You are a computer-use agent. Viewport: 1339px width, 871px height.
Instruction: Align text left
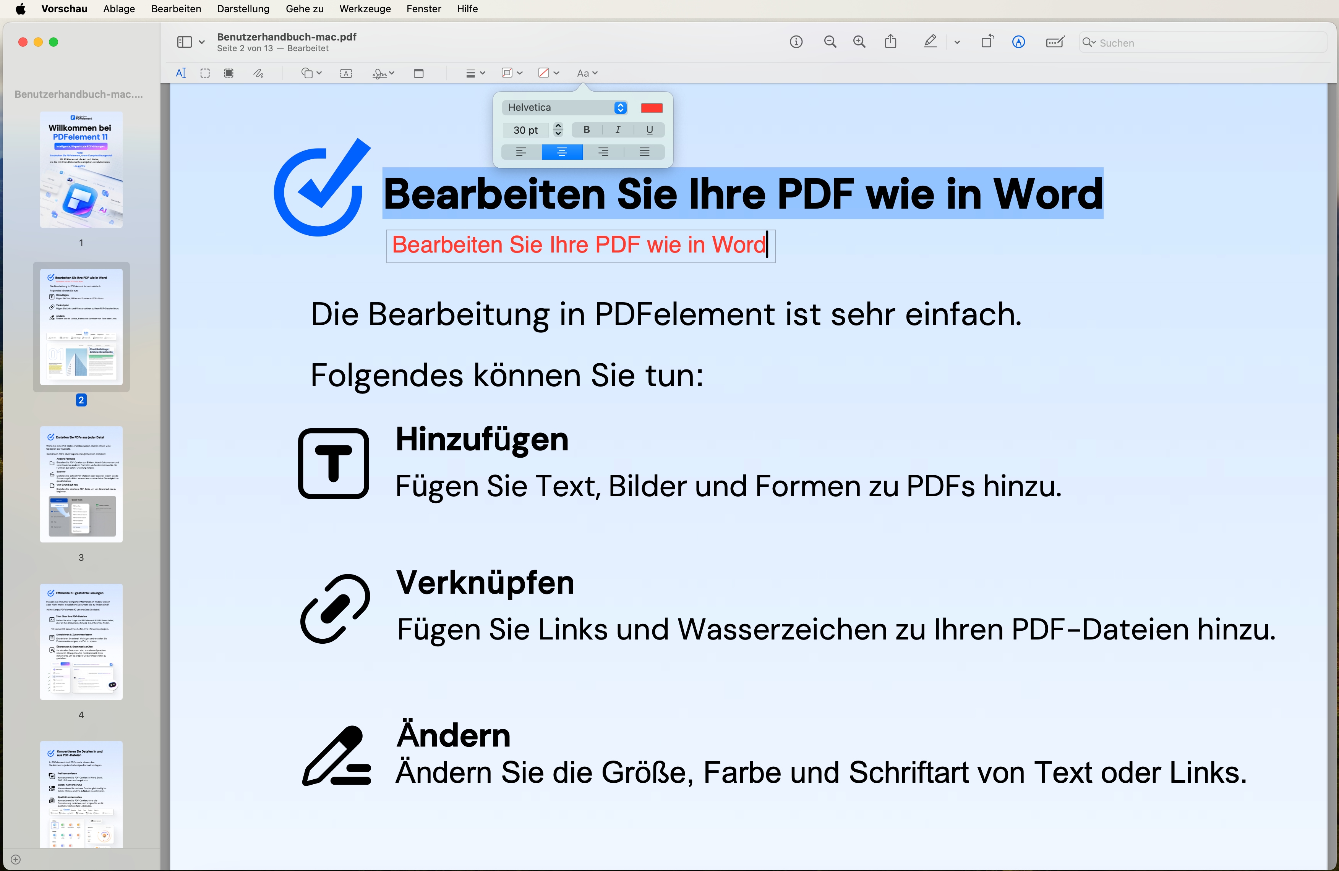521,152
